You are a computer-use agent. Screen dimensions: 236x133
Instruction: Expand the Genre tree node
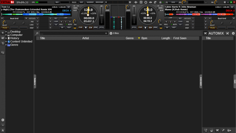[x=6, y=45]
